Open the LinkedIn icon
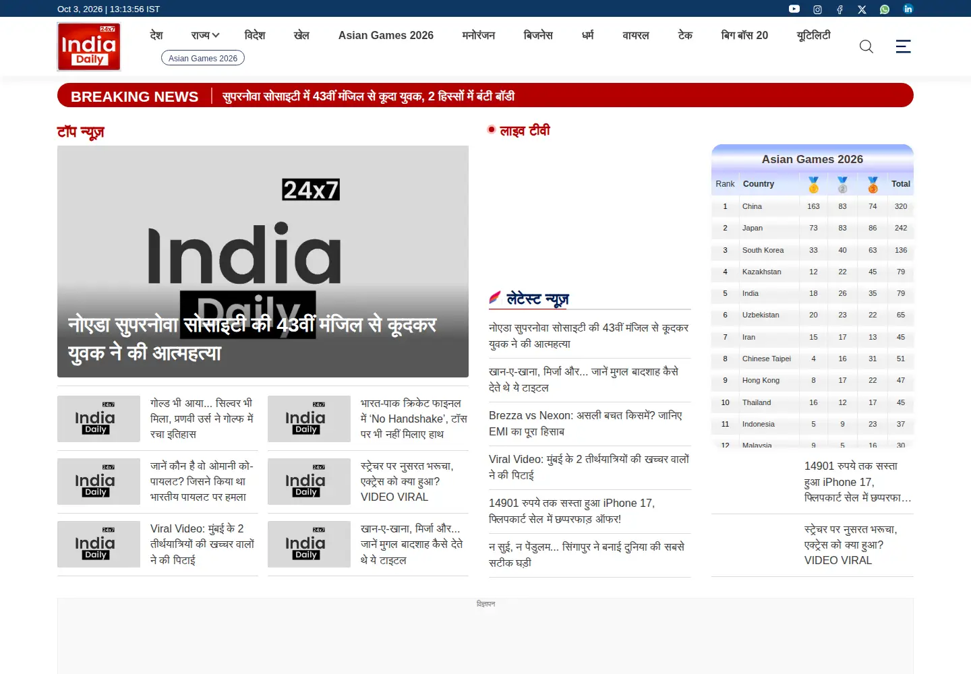 [x=908, y=9]
